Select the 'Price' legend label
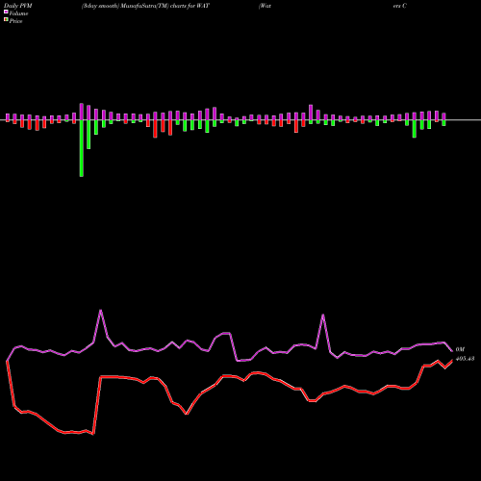Viewport: 481px width, 481px height. pyautogui.click(x=15, y=21)
